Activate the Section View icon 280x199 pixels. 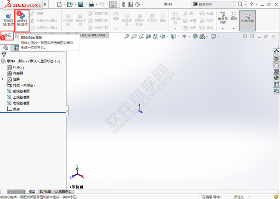pyautogui.click(x=148, y=36)
